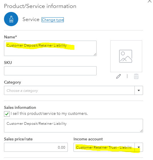The width and height of the screenshot is (153, 160).
Task: Click the Sales information heading
Action: point(20,107)
